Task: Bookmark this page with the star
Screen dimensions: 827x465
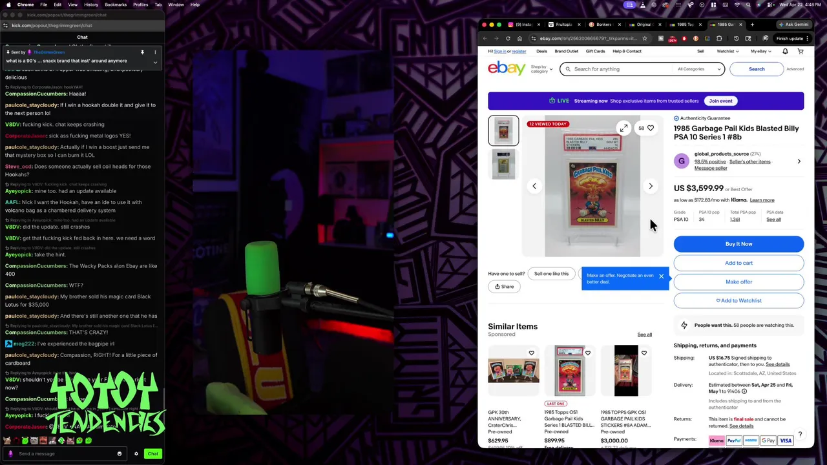Action: coord(644,38)
